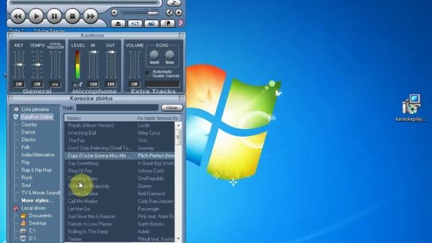Click the VOCAL REDUCER slider track
This screenshot has width=432, height=243.
pyautogui.click(x=55, y=65)
